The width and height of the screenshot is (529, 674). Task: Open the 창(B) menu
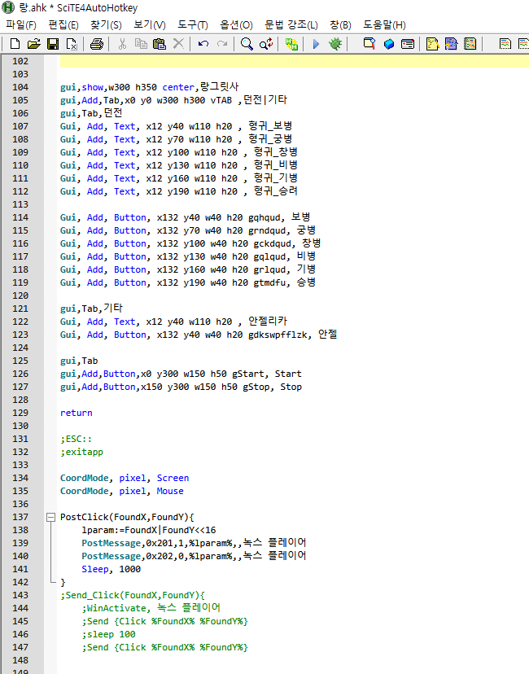(x=340, y=25)
